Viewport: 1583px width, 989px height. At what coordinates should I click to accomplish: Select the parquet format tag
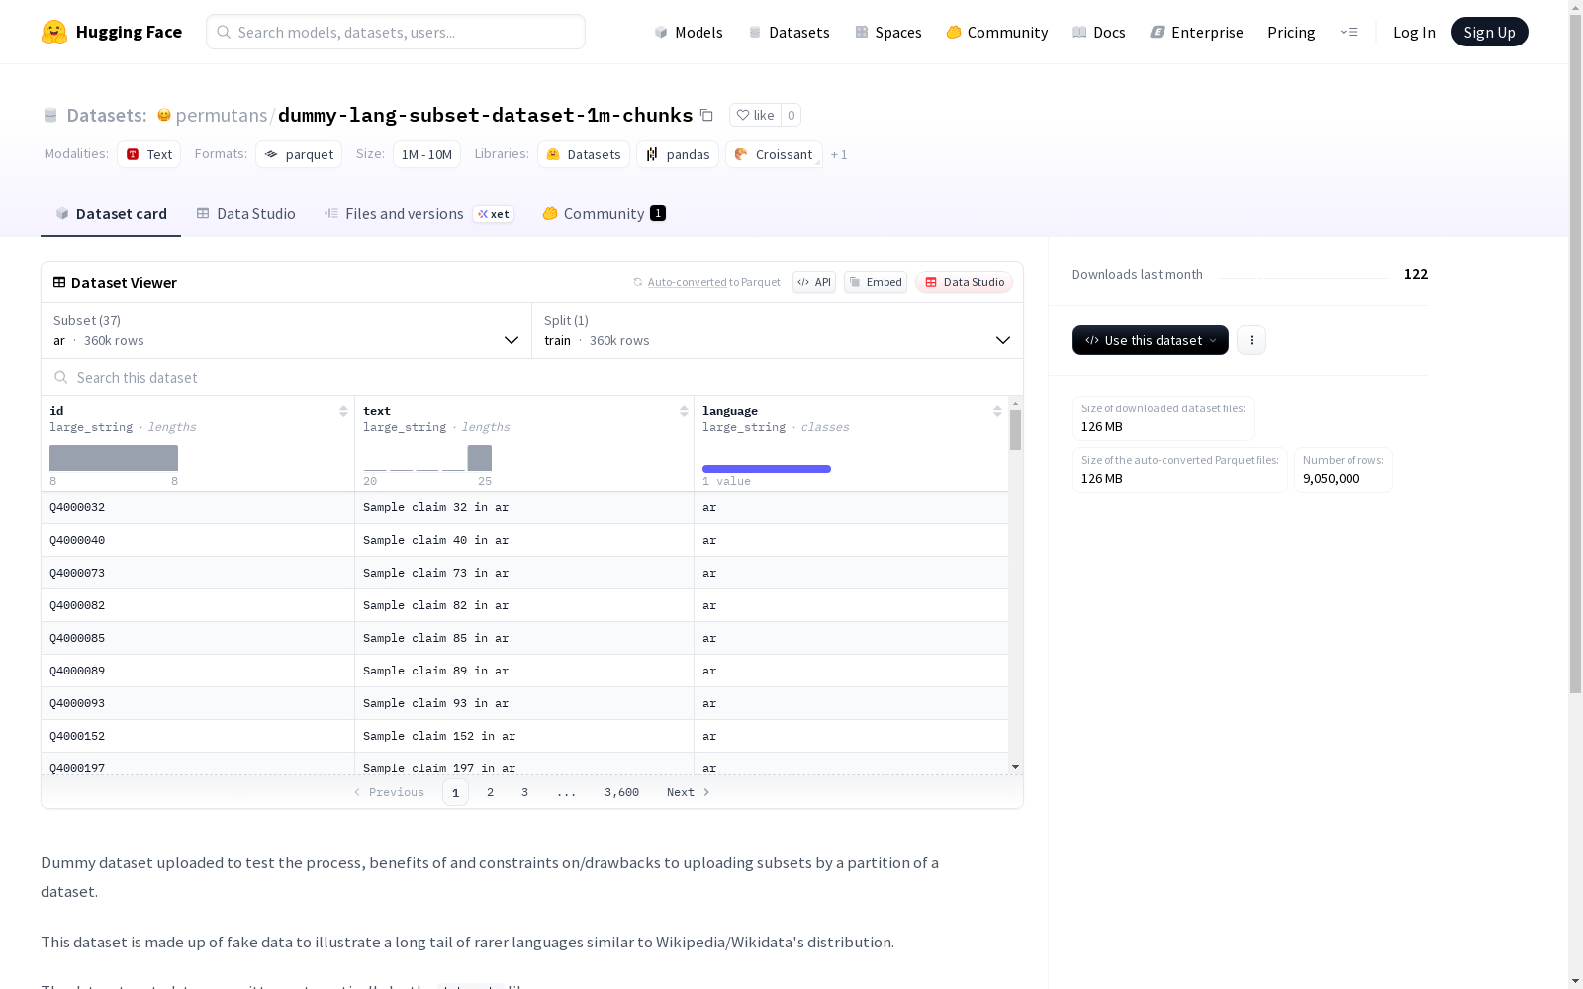299,154
